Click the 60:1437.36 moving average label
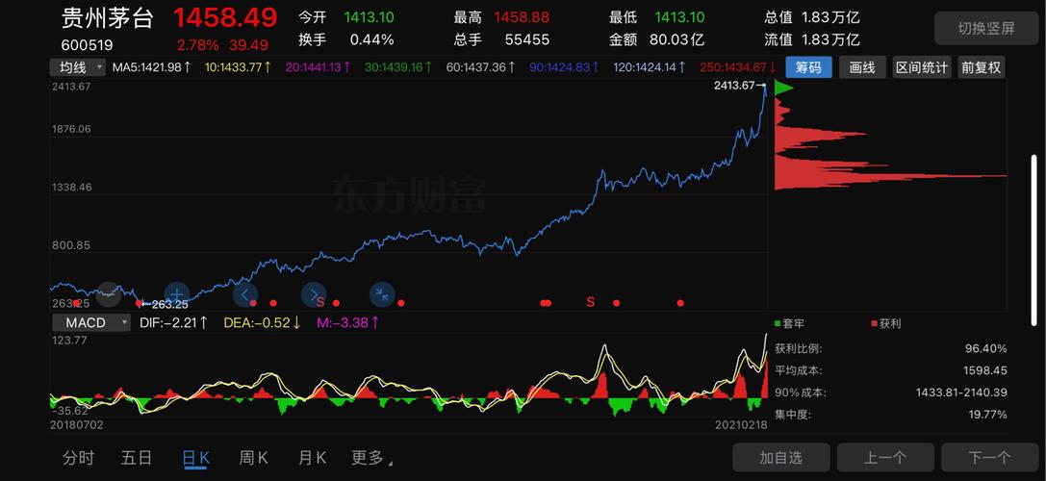 click(480, 67)
